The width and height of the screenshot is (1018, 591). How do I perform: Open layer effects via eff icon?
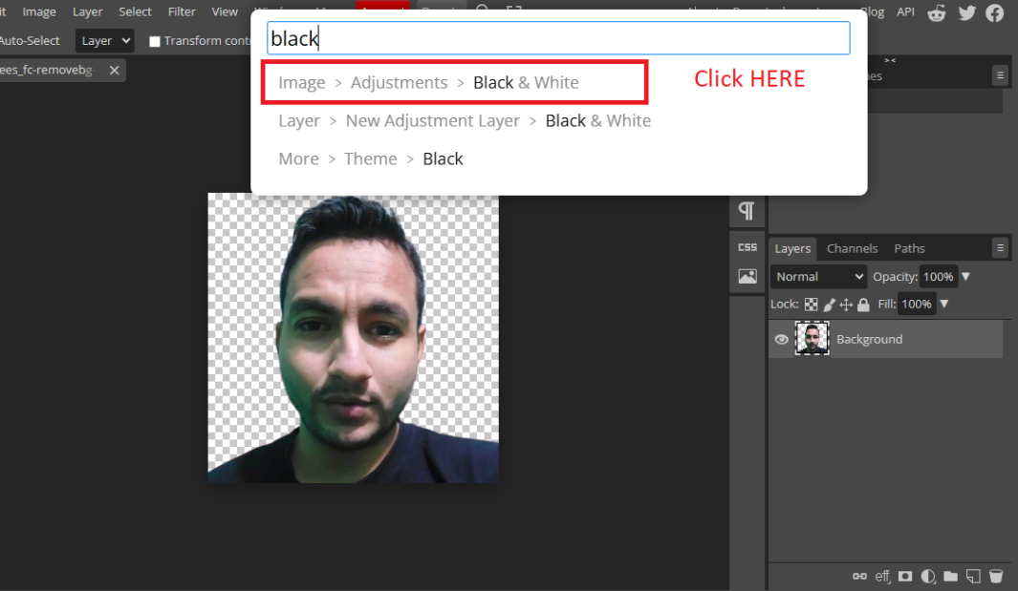(882, 576)
